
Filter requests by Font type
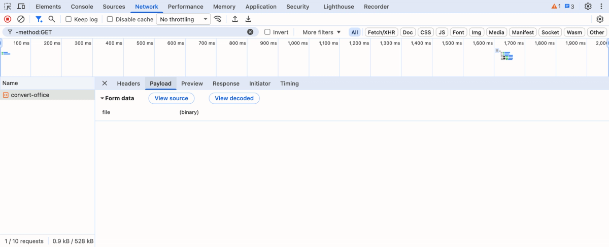pos(458,32)
